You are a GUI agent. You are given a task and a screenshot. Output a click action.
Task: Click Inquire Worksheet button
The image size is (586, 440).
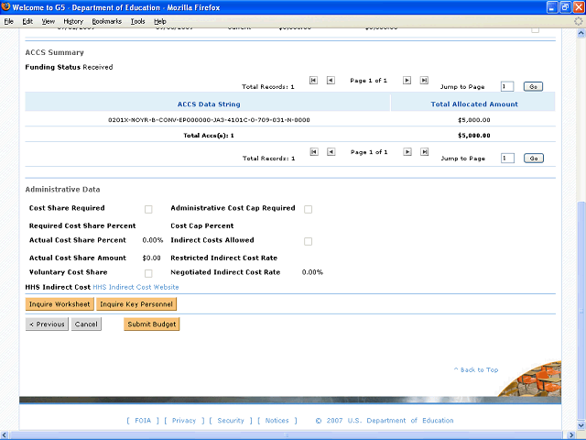(x=60, y=304)
